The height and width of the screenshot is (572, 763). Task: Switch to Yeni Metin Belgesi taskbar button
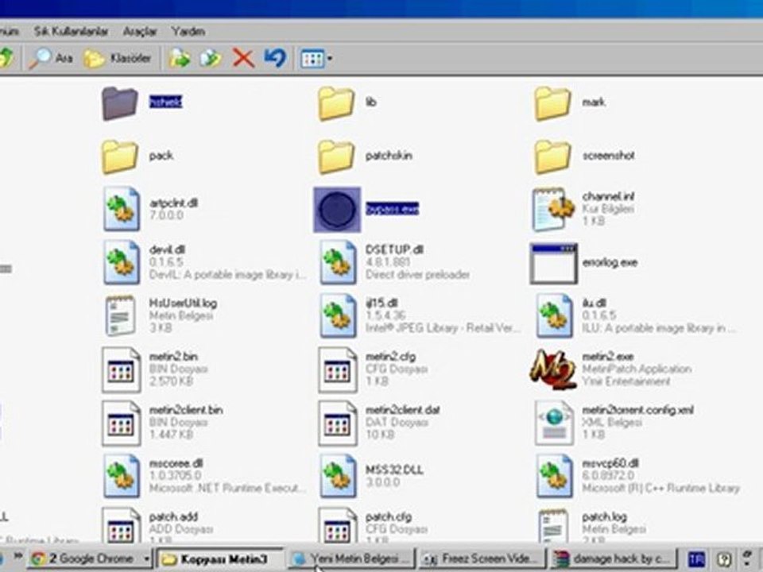tap(351, 558)
